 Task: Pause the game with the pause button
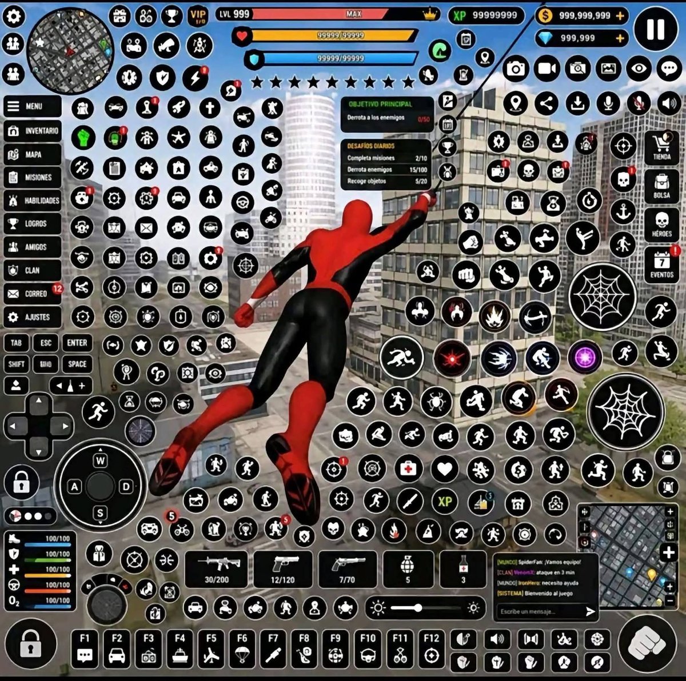[x=655, y=29]
